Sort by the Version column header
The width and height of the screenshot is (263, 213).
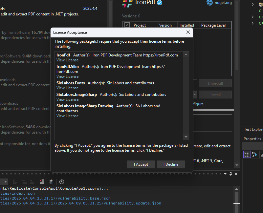pyautogui.click(x=167, y=25)
